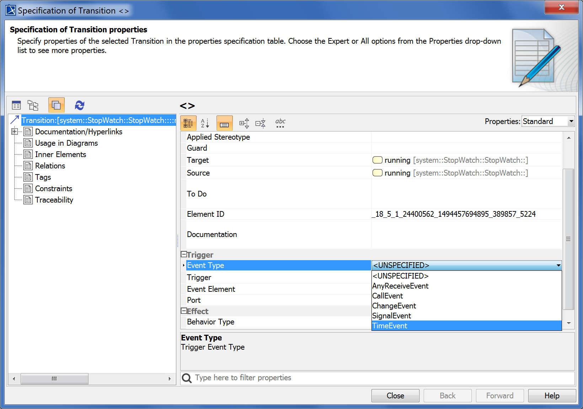Click the collapse all categories icon
Screen dimensions: 583x409
[x=261, y=123]
